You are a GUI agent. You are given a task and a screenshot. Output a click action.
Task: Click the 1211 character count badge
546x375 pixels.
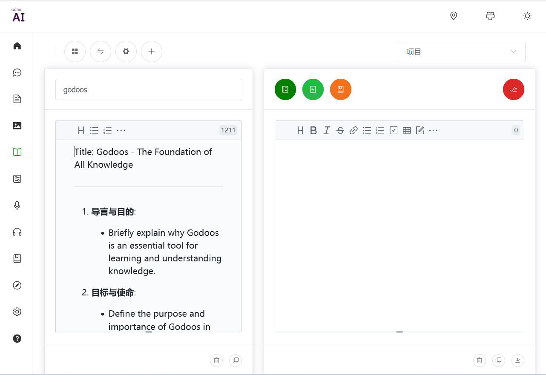pos(228,130)
